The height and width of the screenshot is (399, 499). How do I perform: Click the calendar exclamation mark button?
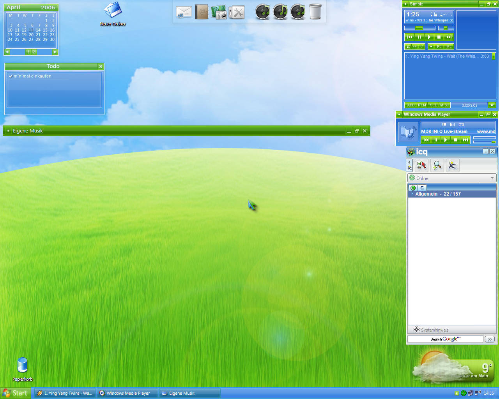(28, 52)
